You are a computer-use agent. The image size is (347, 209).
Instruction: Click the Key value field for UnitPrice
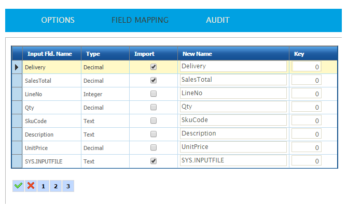[x=306, y=147]
